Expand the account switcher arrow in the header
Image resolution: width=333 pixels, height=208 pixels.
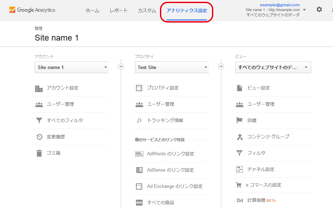(x=304, y=10)
